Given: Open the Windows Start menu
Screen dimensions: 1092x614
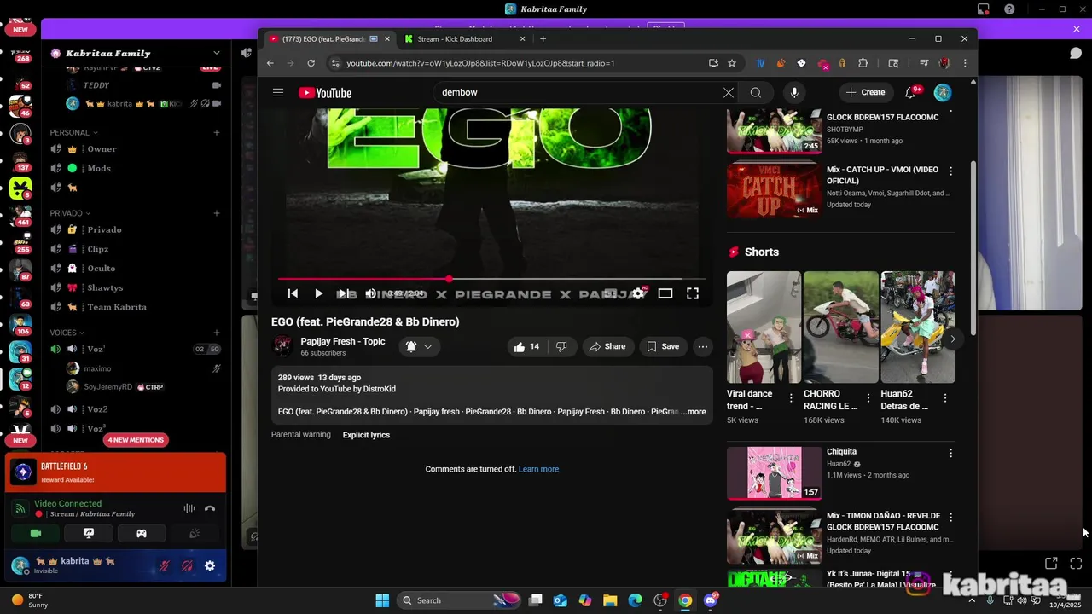Looking at the screenshot, I should tap(382, 600).
